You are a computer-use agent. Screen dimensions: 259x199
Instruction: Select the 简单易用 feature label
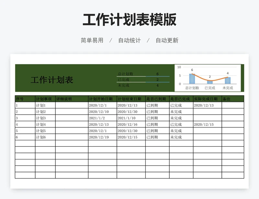[92, 40]
